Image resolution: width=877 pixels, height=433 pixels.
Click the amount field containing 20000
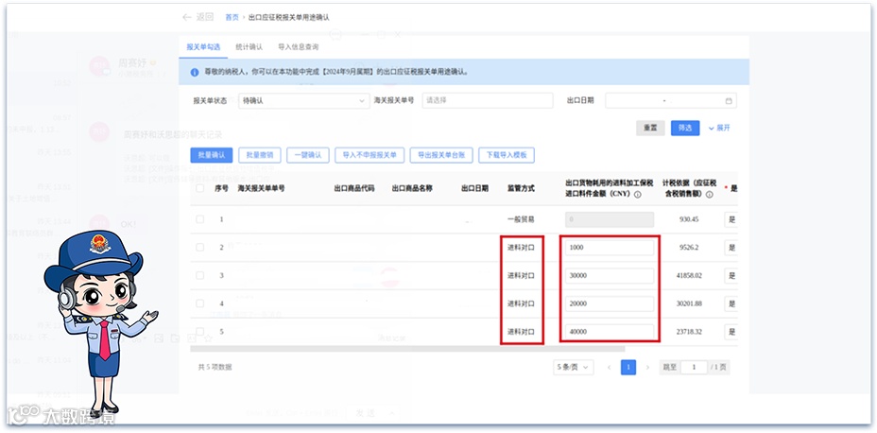click(610, 303)
